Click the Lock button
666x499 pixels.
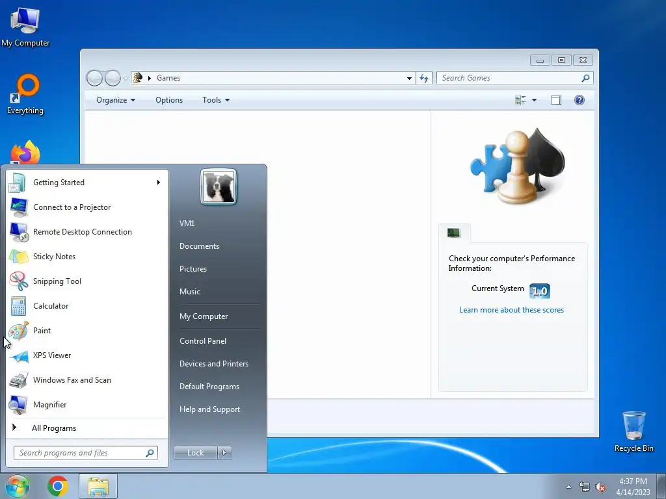pyautogui.click(x=195, y=453)
